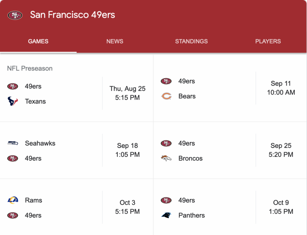Open the Sep 11 10:00 AM game
The height and width of the screenshot is (235, 307).
[x=230, y=88]
